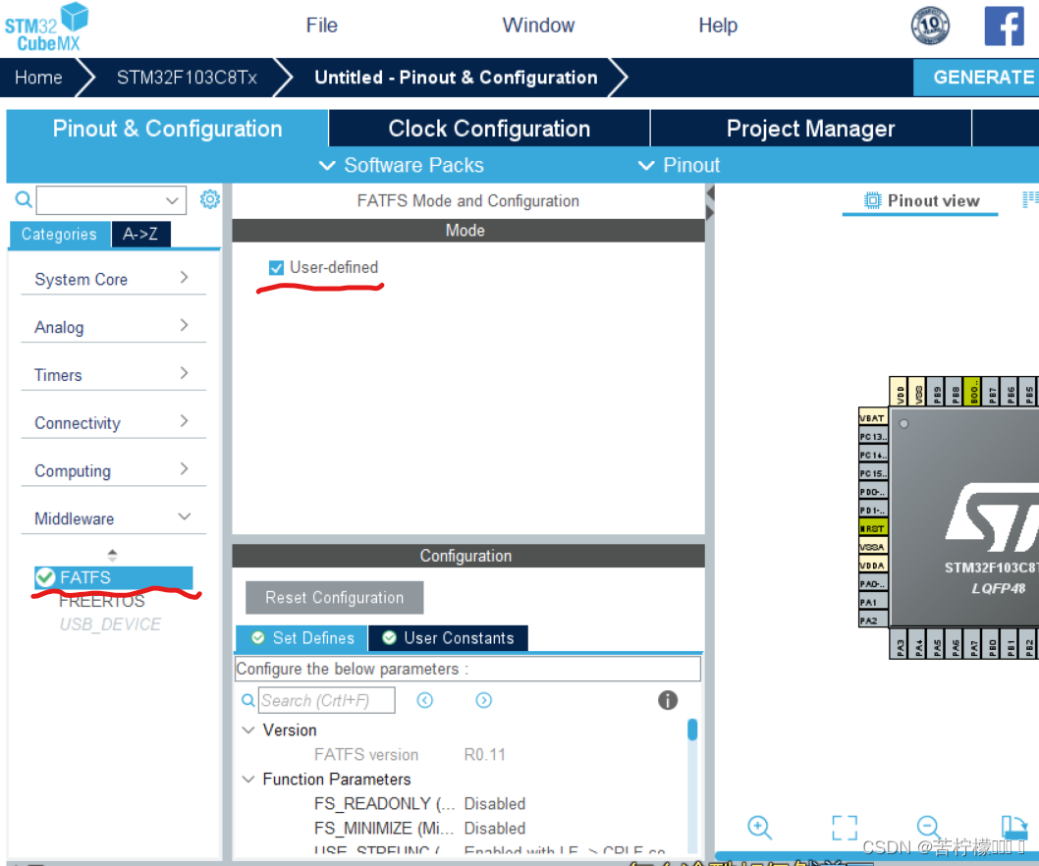Screen dimensions: 1039x866
Task: Switch to A->Z sorting tab
Action: [x=140, y=234]
